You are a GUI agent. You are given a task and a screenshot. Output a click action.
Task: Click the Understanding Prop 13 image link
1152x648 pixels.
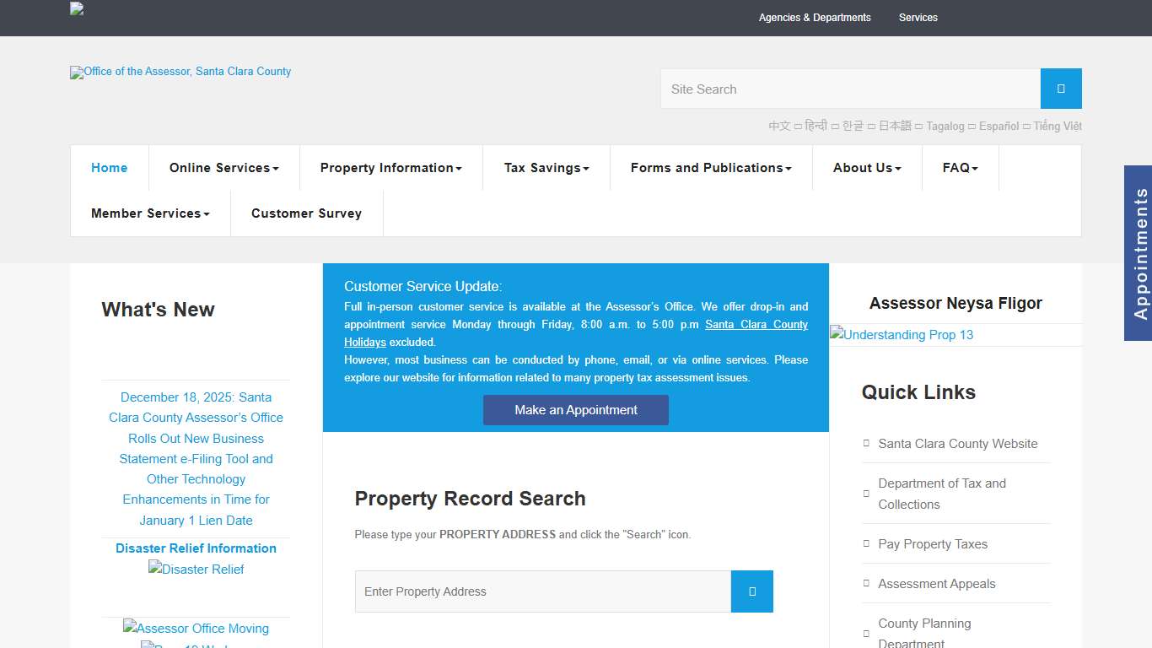point(902,335)
